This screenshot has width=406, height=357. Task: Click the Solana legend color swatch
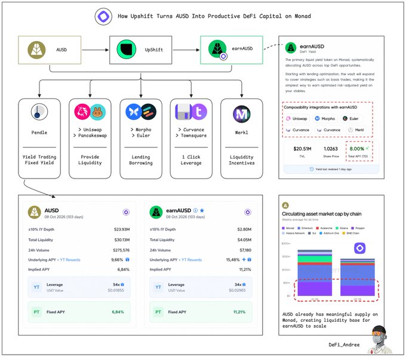(337, 228)
